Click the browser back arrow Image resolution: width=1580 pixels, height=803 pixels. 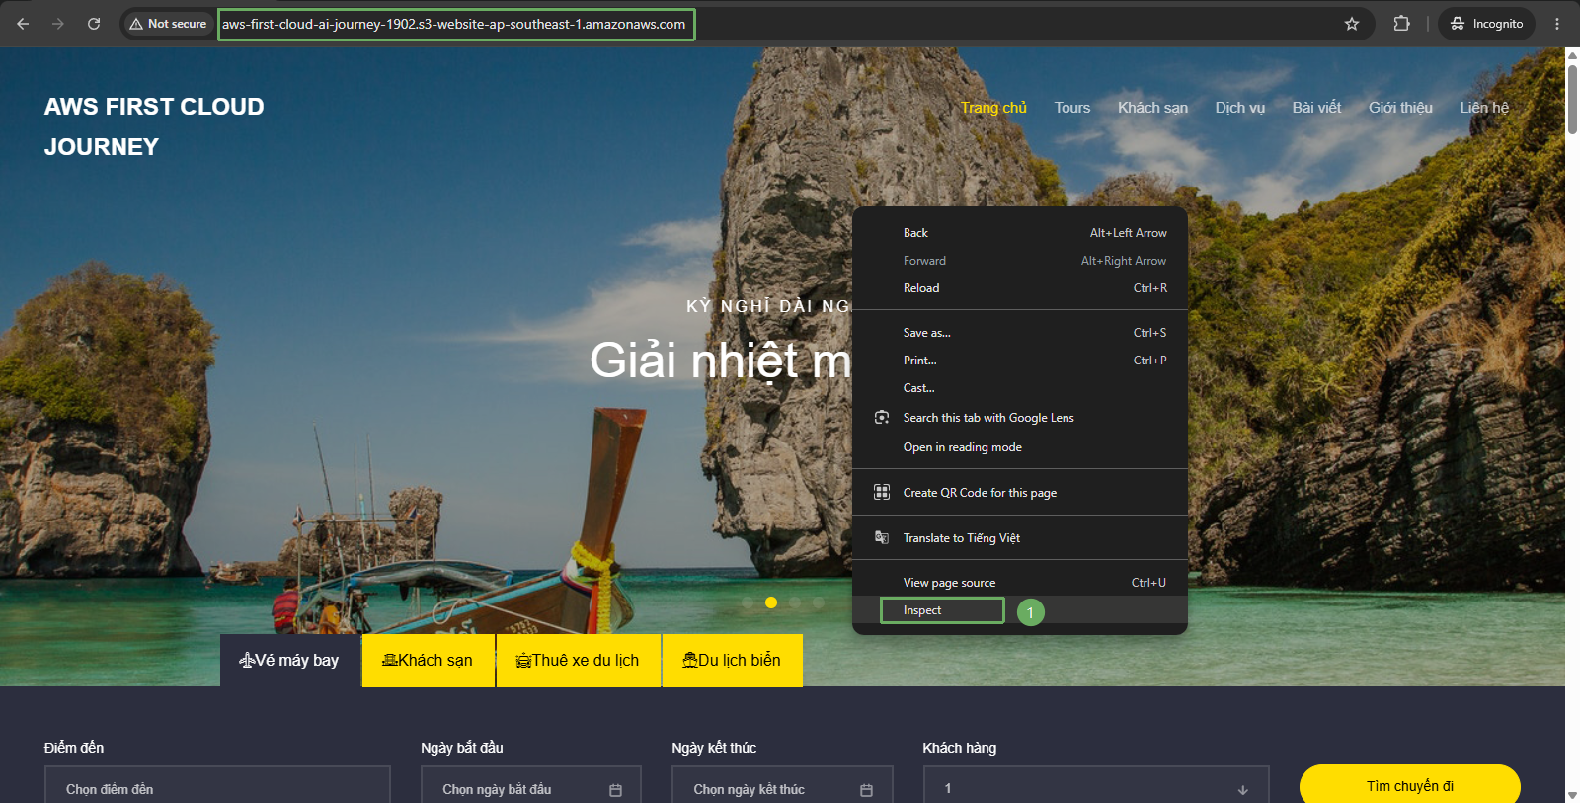(x=23, y=24)
